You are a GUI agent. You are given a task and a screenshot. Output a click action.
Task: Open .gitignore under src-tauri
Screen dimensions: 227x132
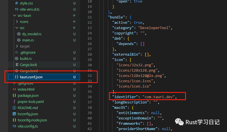[x=28, y=53]
